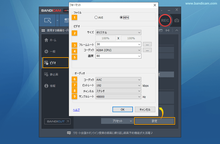Click the ellipsis button next to H264 codec
The image size is (220, 144).
(147, 50)
